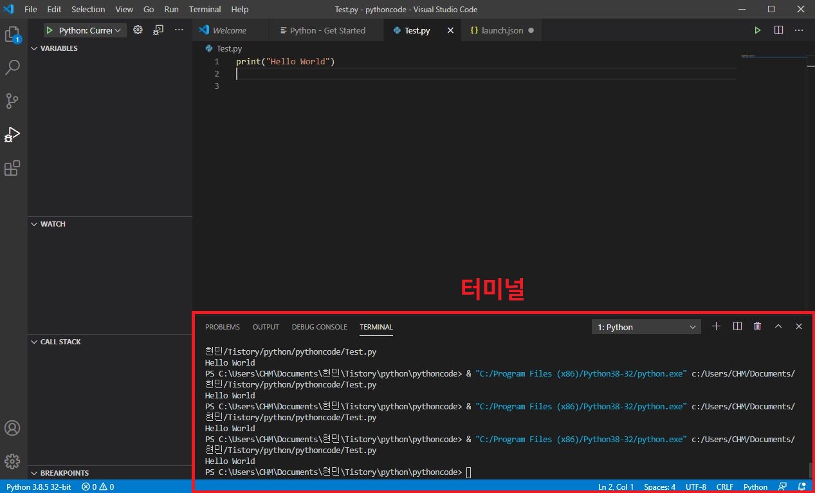Open the File menu
Viewport: 815px width, 493px height.
pos(30,9)
